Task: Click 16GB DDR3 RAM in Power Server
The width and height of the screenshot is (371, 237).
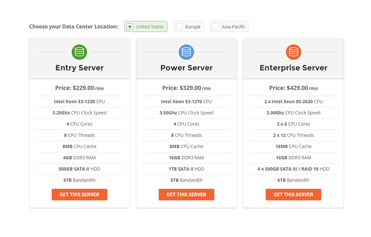Action: [x=187, y=158]
